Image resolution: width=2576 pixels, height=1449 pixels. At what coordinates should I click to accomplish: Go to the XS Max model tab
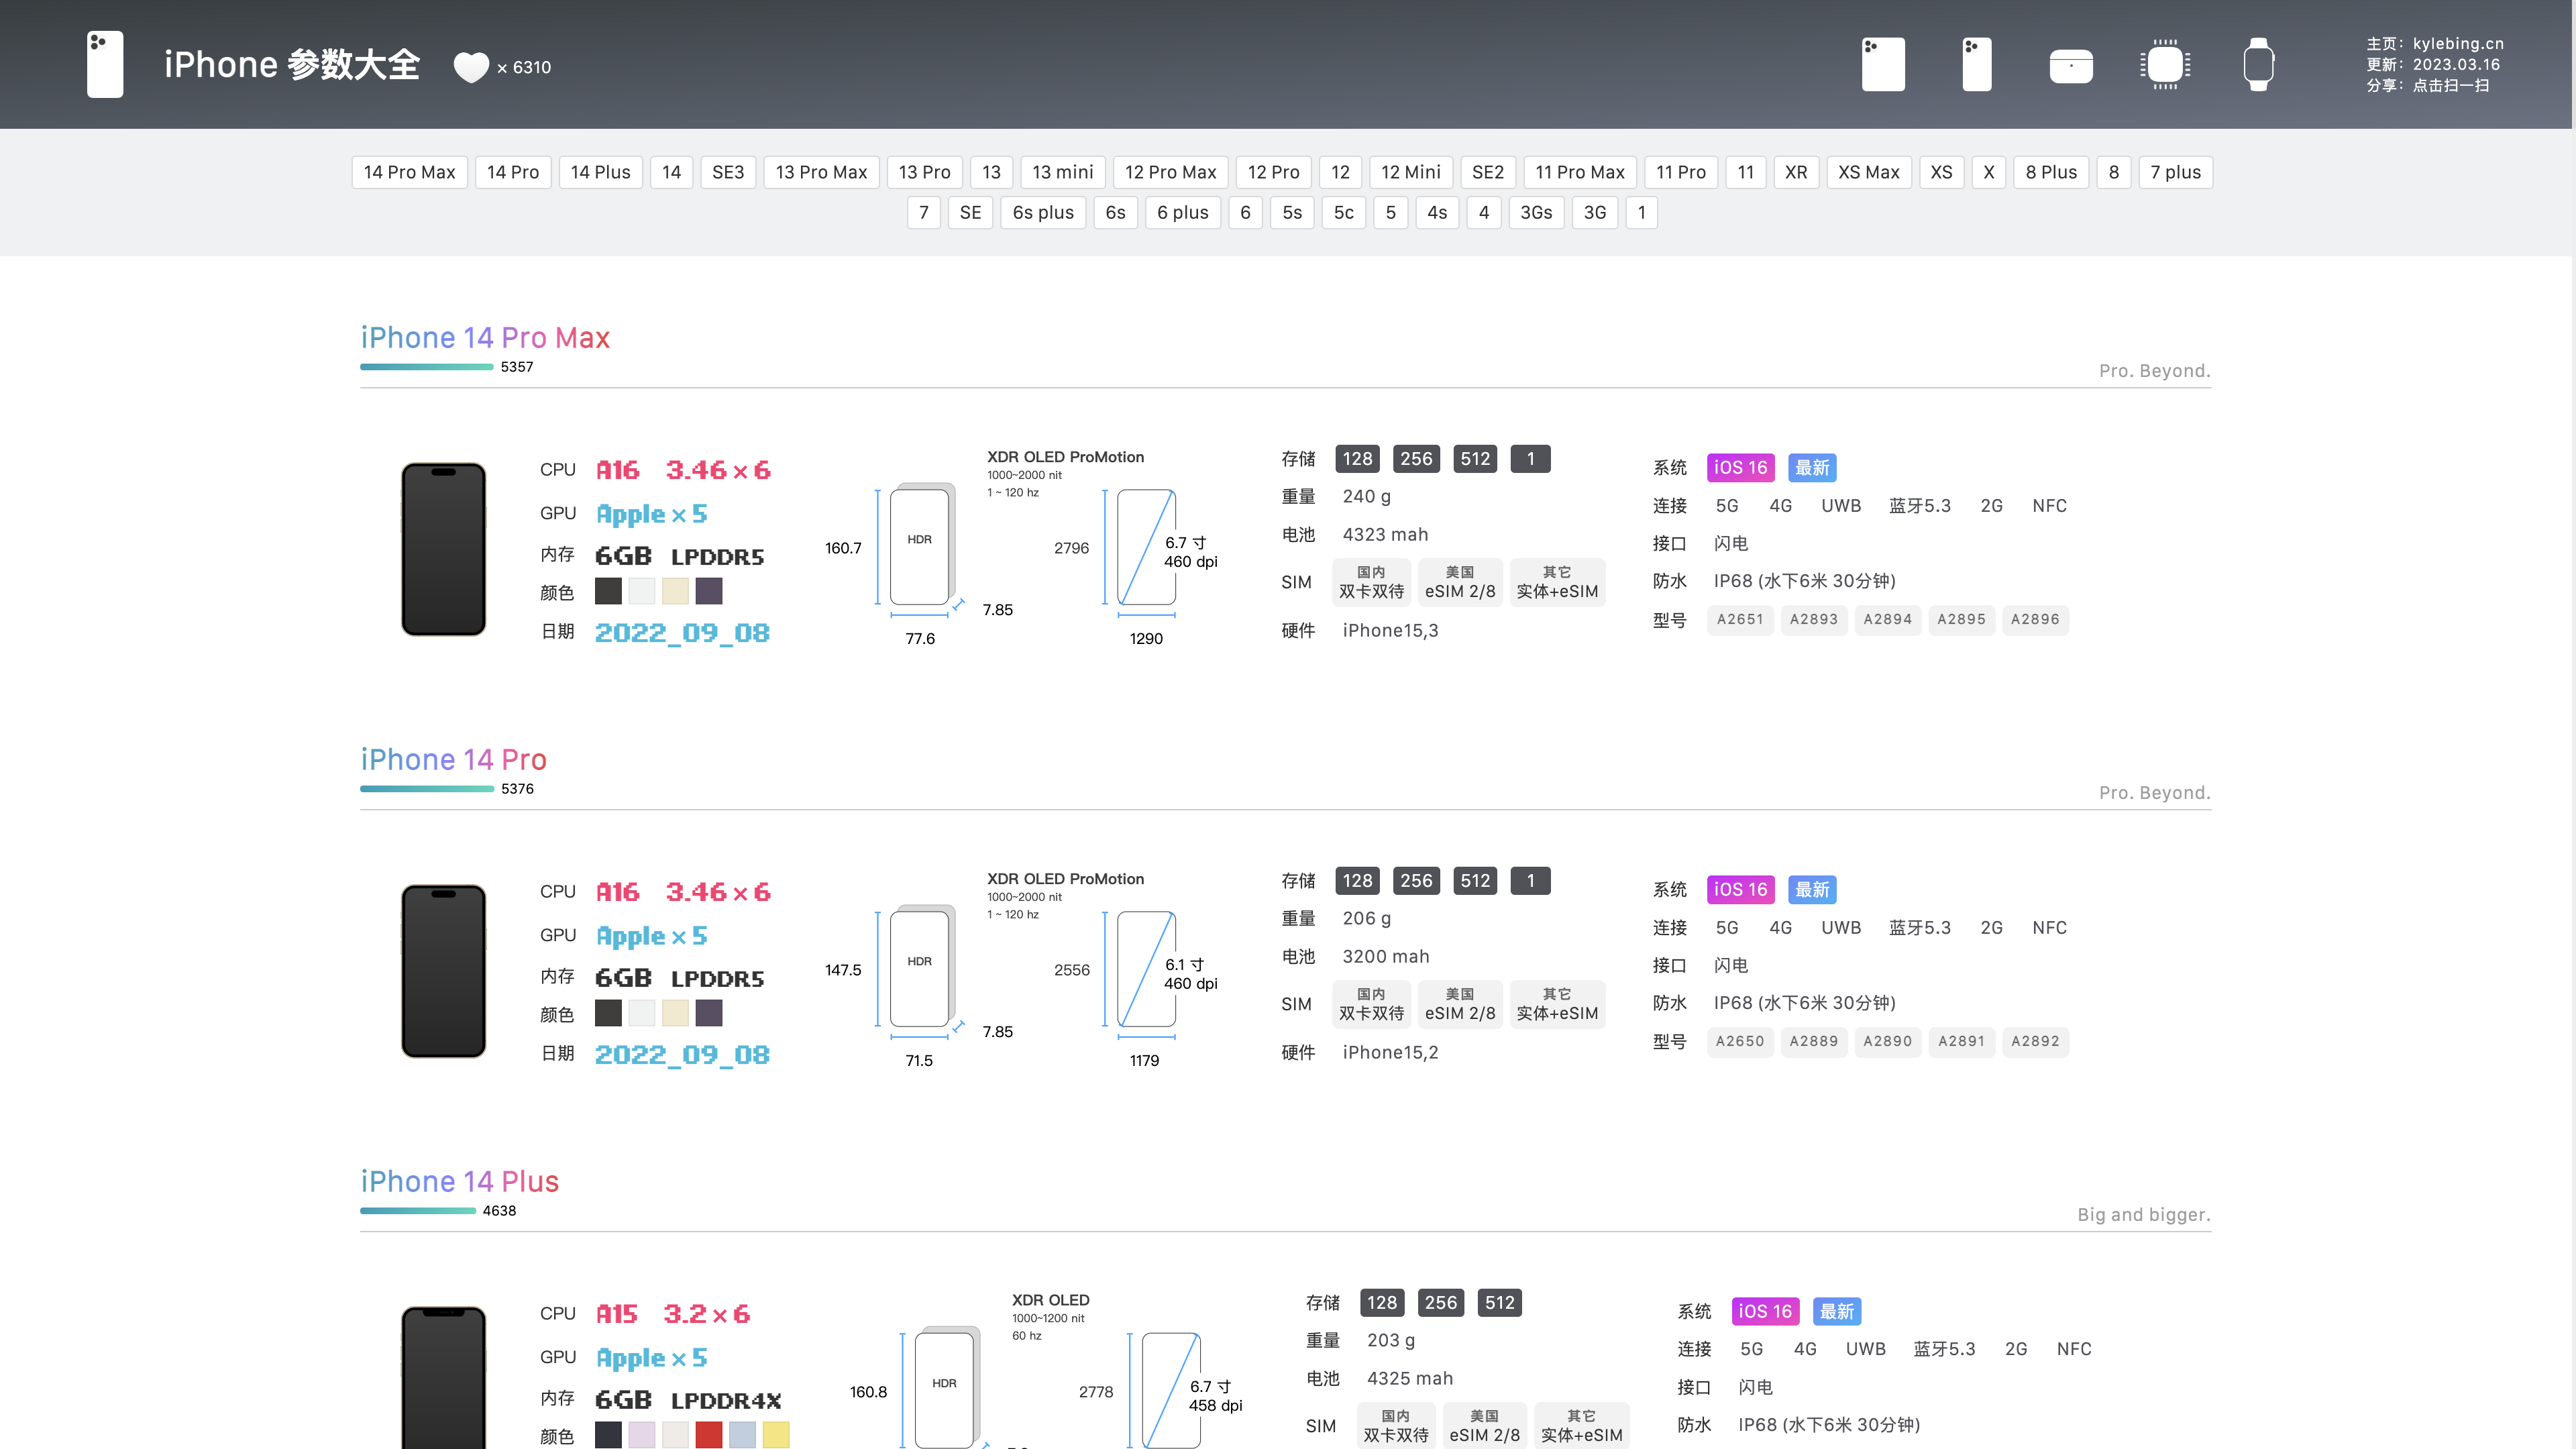click(x=1868, y=172)
